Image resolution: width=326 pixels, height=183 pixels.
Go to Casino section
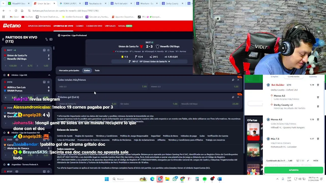79,26
